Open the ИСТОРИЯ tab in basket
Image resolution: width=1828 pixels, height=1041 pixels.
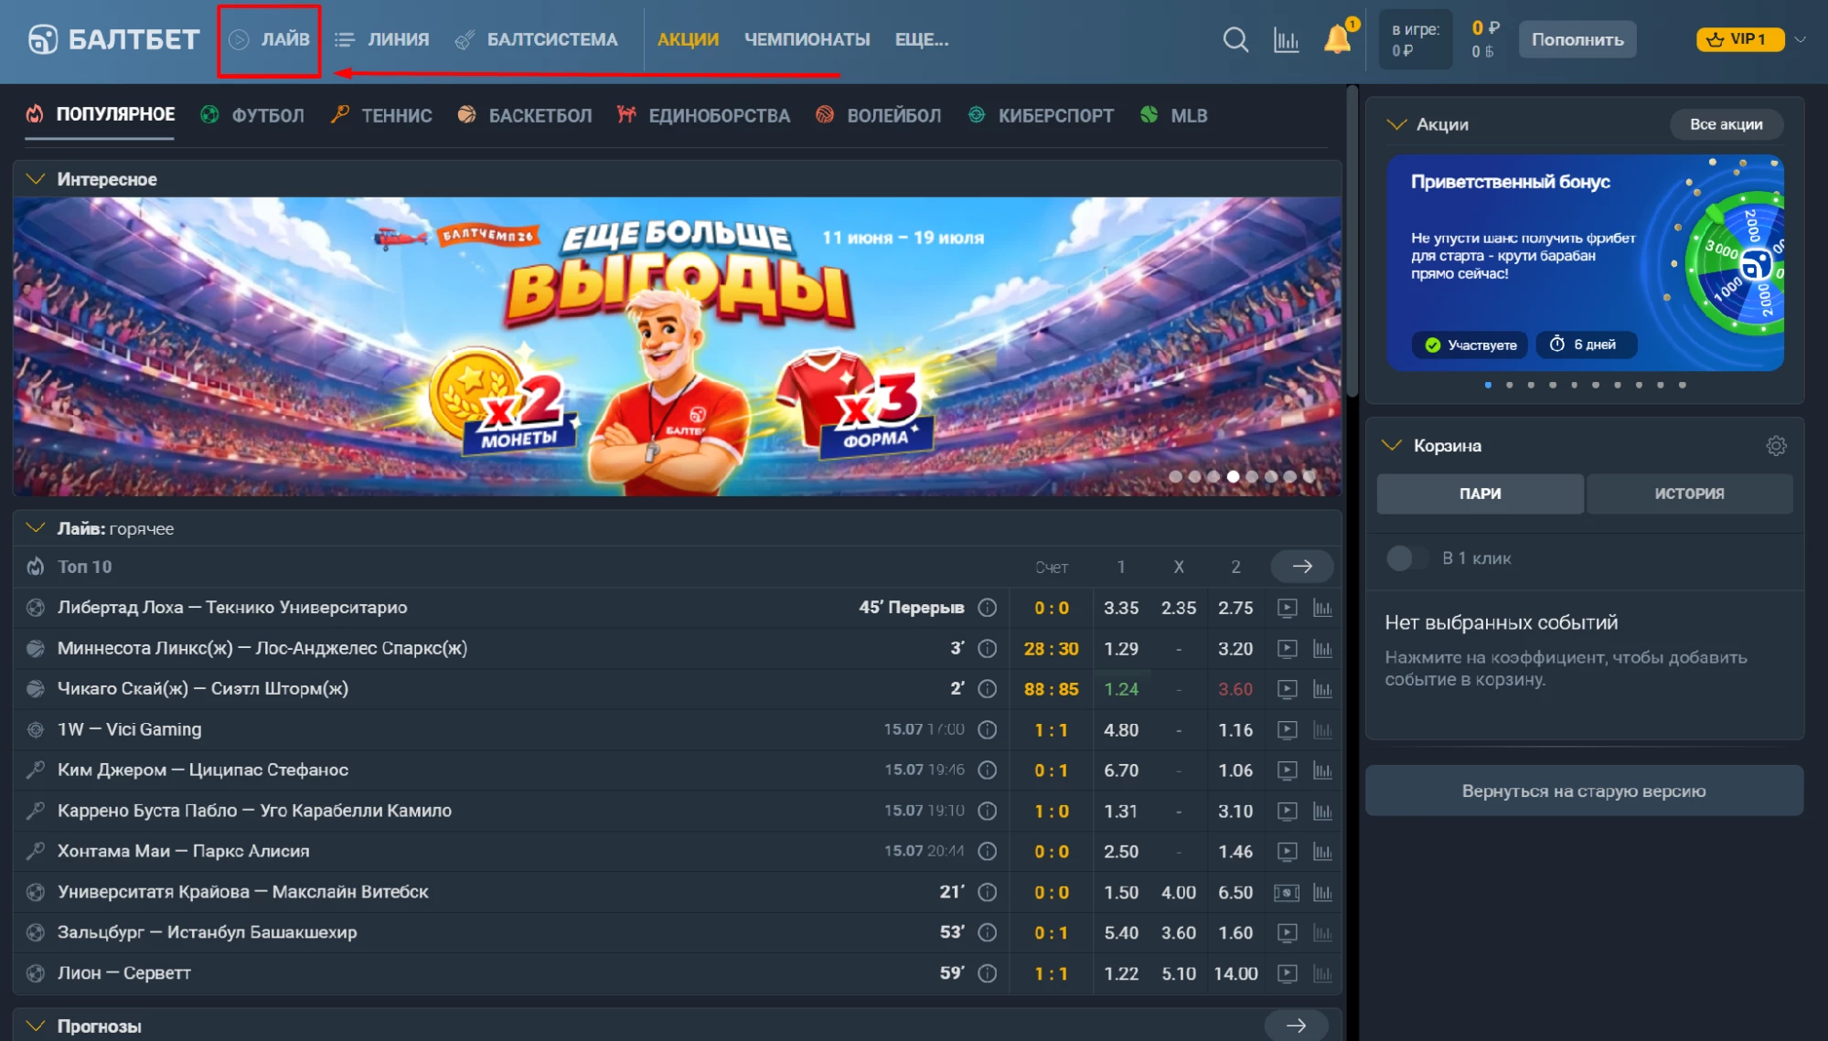(1689, 494)
